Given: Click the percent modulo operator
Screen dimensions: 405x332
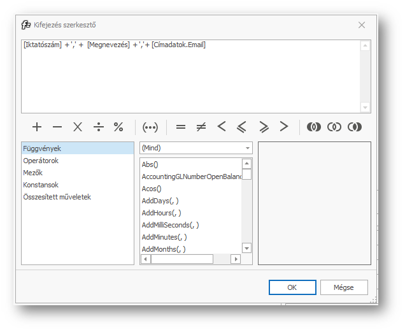Looking at the screenshot, I should 118,127.
